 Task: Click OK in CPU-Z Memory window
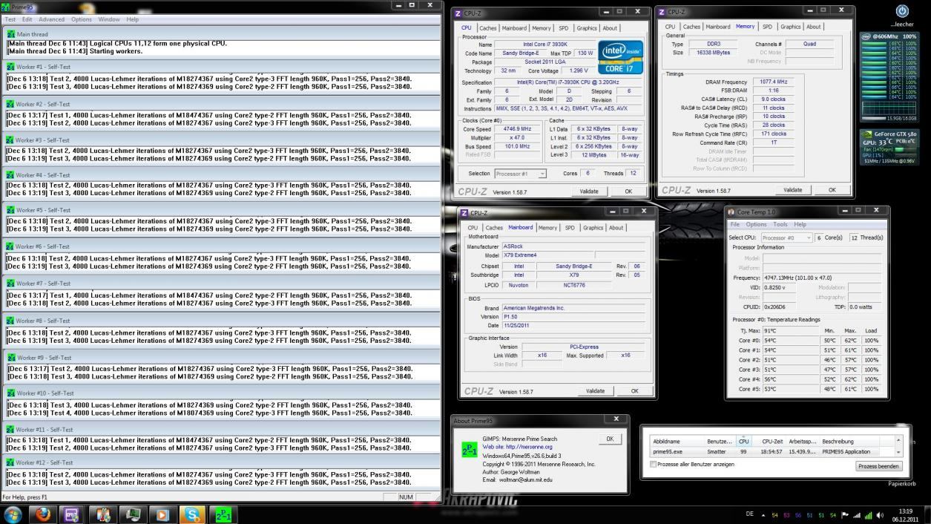click(x=832, y=190)
